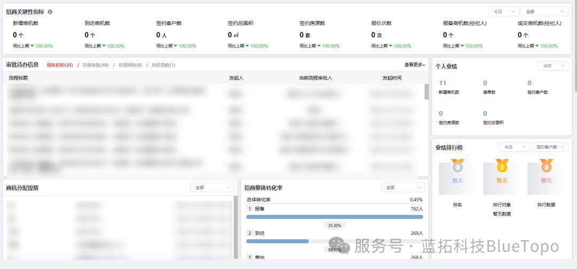This screenshot has width=577, height=269.
Task: Click the approval list vertical scrollbar
Action: click(426, 91)
